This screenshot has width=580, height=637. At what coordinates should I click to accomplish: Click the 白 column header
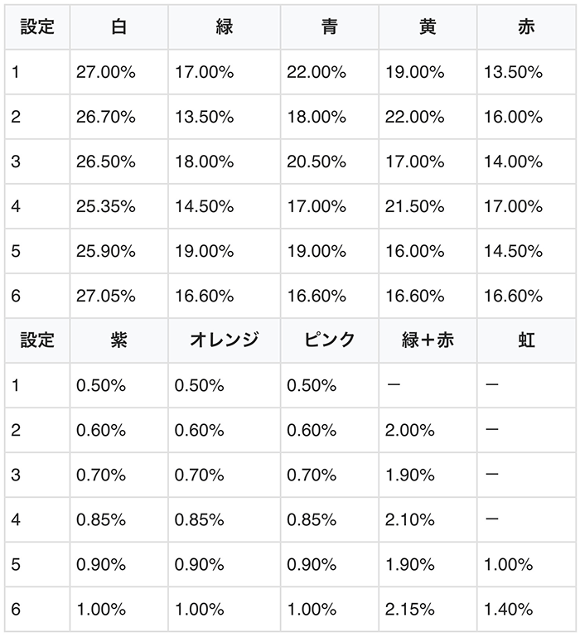click(x=118, y=27)
